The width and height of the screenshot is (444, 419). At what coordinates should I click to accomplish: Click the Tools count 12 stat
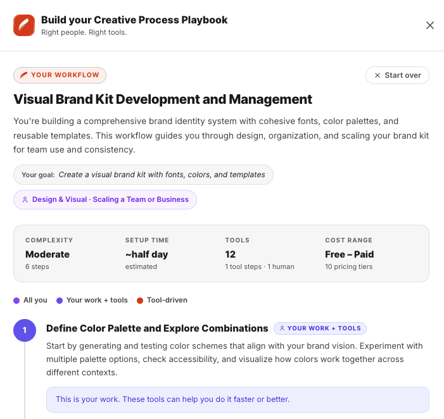pos(231,254)
